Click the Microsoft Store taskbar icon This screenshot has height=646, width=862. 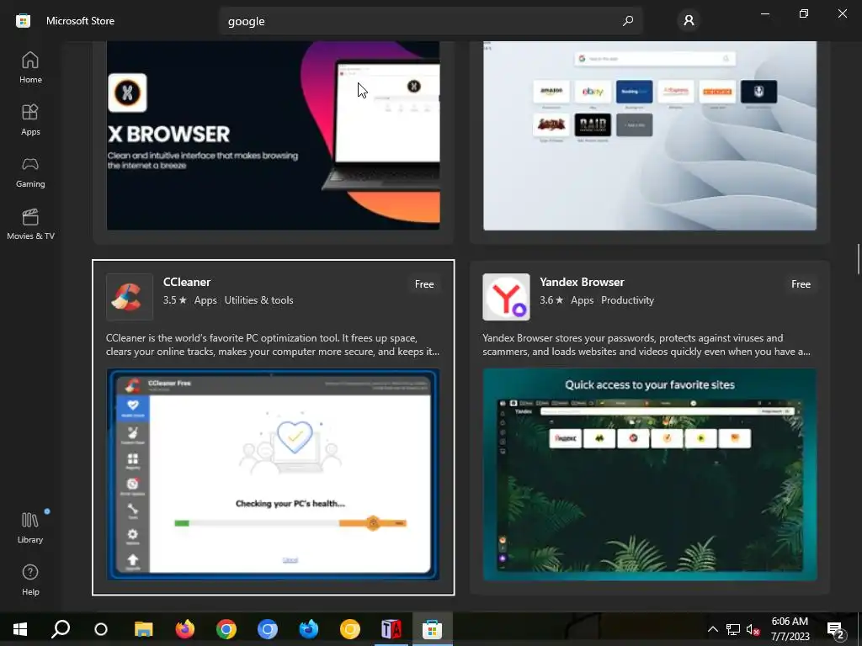(432, 629)
